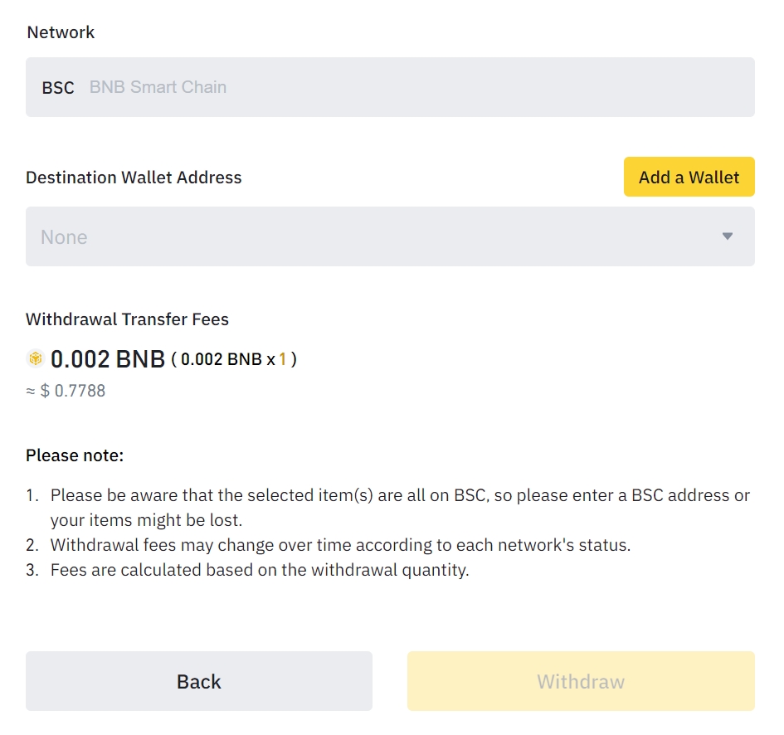Click the BNB Smart Chain network name
784x735 pixels.
[158, 87]
